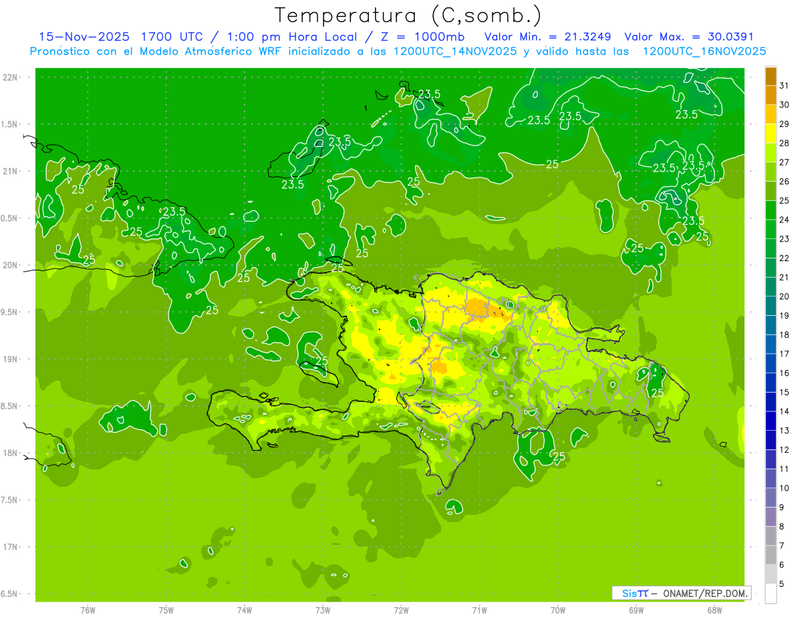Pick the gray swatch between 6 and 7
Viewport: 802px width, 619px height.
(771, 555)
